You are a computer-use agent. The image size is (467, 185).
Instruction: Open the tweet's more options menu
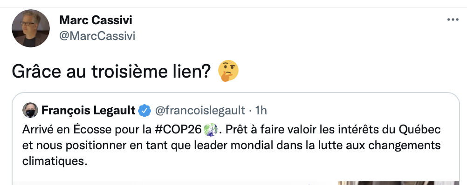coord(453,20)
